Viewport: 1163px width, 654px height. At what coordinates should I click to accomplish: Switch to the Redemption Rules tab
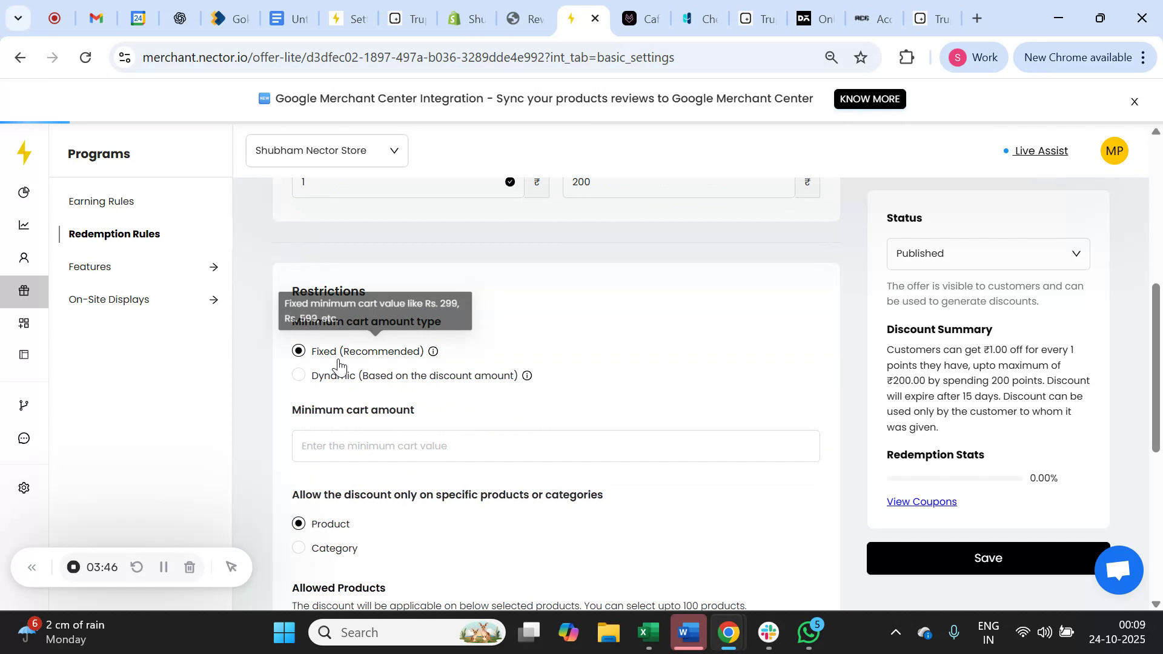tap(114, 234)
